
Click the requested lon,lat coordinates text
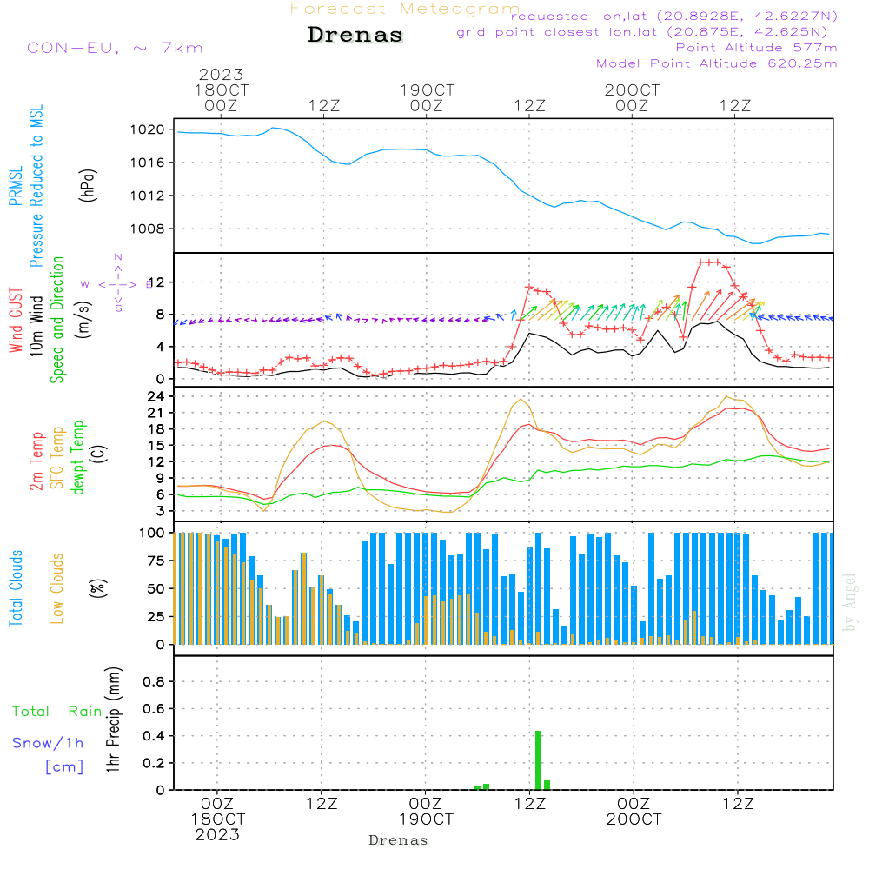[674, 16]
